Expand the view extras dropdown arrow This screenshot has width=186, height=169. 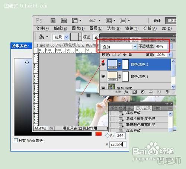click(80, 20)
